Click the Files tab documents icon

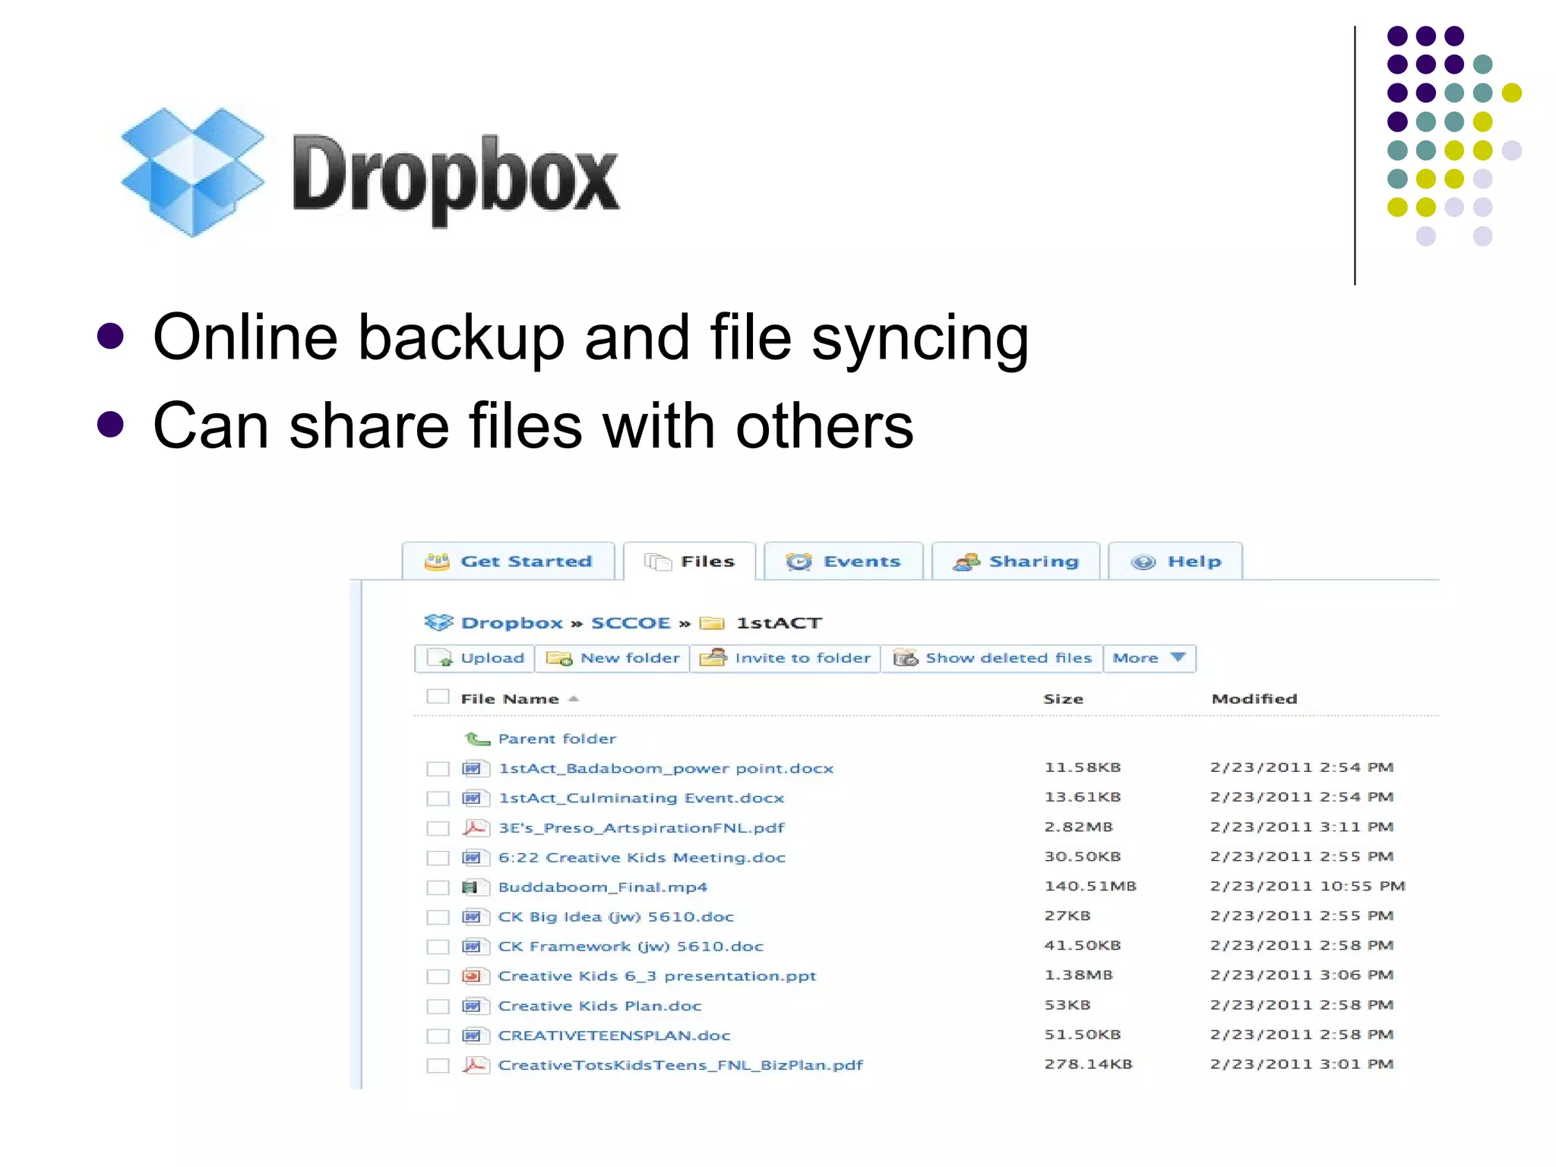click(658, 561)
